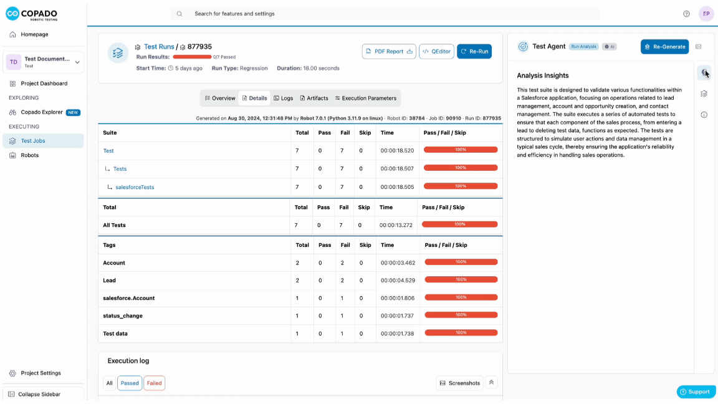Image resolution: width=718 pixels, height=404 pixels.
Task: Open QEditor
Action: pyautogui.click(x=436, y=51)
